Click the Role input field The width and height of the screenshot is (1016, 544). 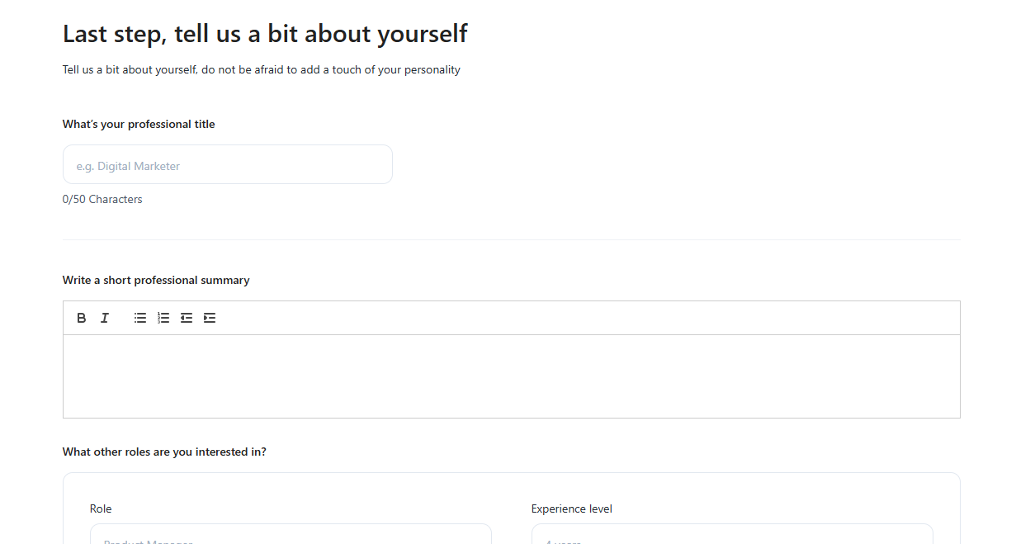[x=291, y=536]
